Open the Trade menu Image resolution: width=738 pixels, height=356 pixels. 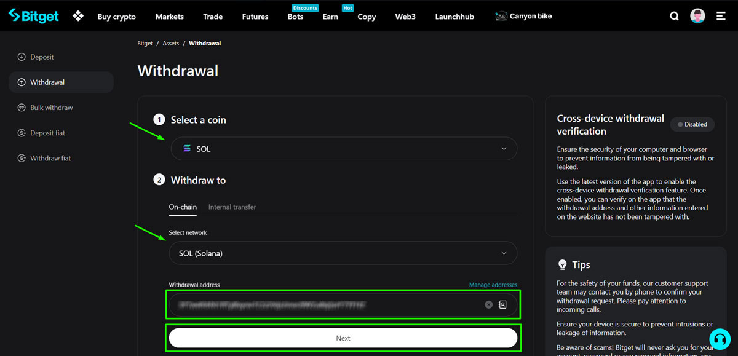click(x=213, y=17)
